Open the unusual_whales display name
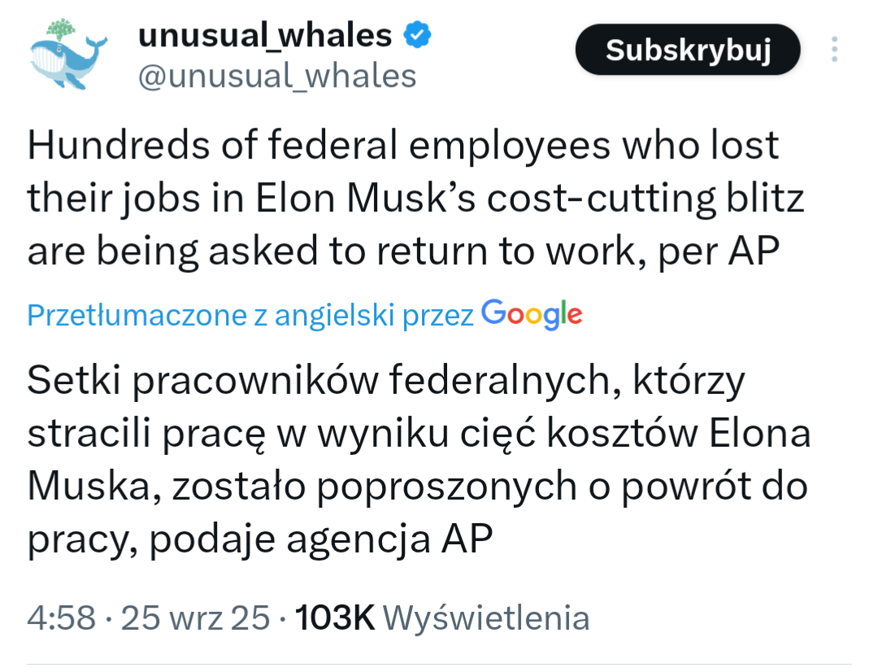 pyautogui.click(x=264, y=35)
